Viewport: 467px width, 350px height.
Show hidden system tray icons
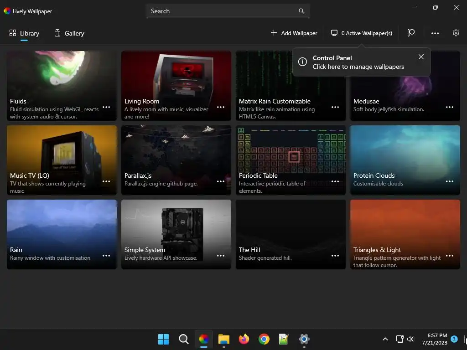pyautogui.click(x=385, y=339)
